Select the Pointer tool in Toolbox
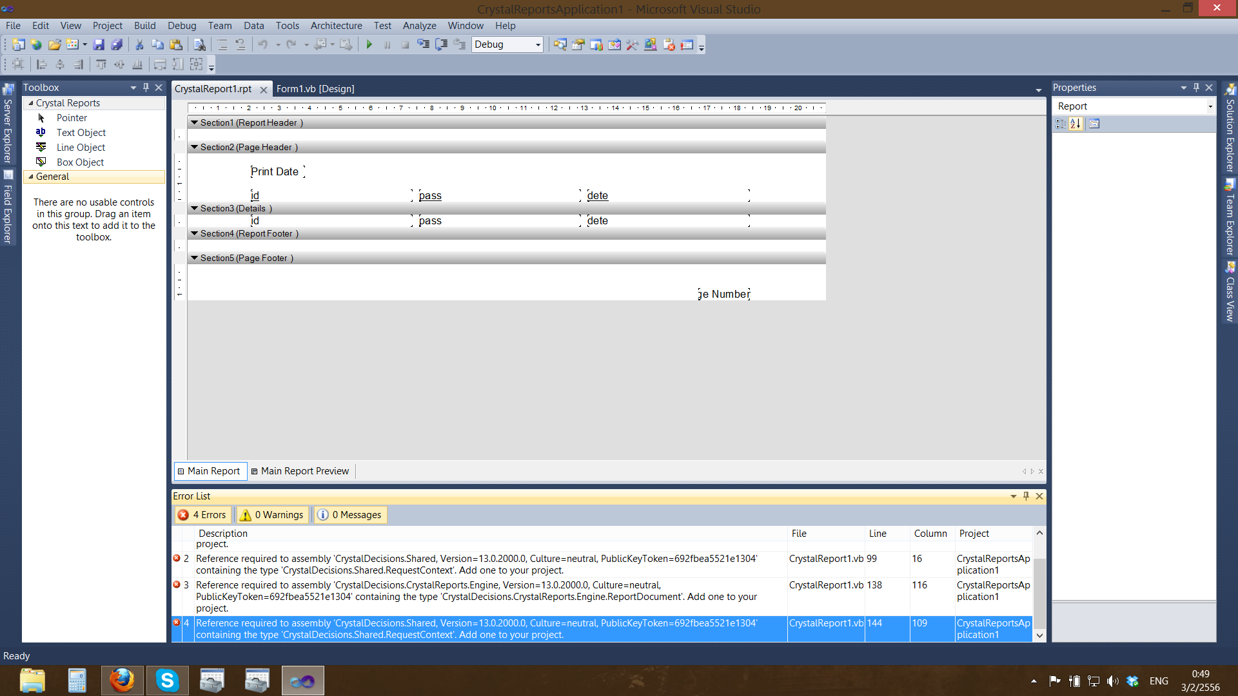The height and width of the screenshot is (696, 1238). click(x=72, y=118)
